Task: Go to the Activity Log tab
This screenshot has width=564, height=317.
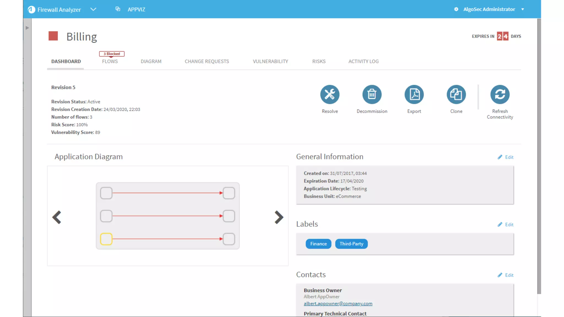Action: pyautogui.click(x=363, y=61)
